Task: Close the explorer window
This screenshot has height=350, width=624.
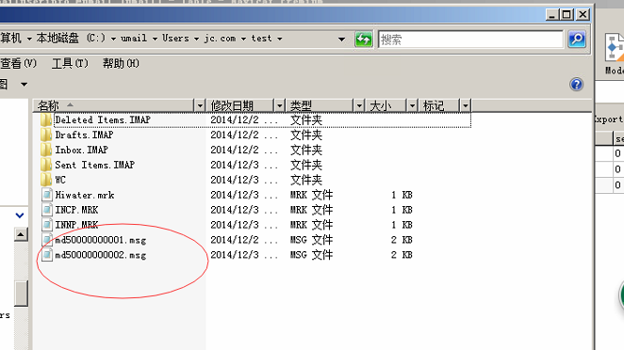Action: click(583, 15)
